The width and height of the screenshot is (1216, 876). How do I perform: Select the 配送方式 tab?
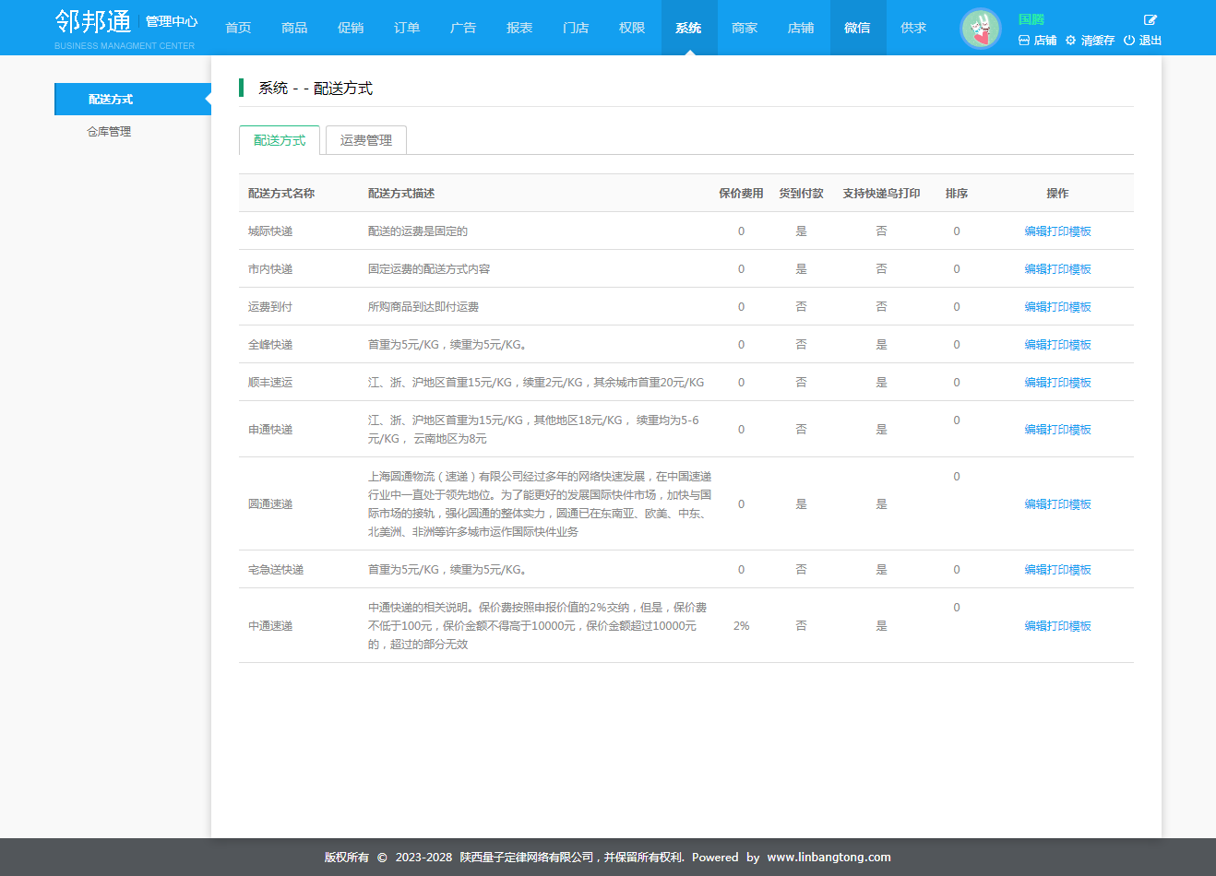(x=280, y=140)
